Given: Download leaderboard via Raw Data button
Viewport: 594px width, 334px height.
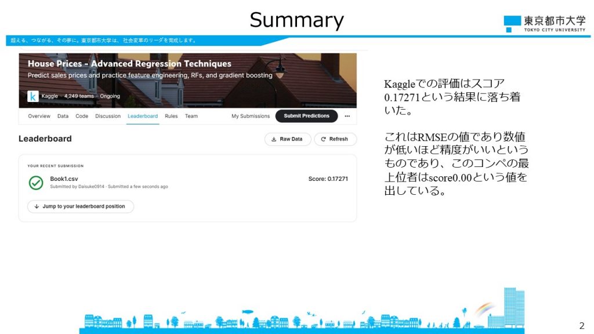Looking at the screenshot, I should (x=288, y=139).
